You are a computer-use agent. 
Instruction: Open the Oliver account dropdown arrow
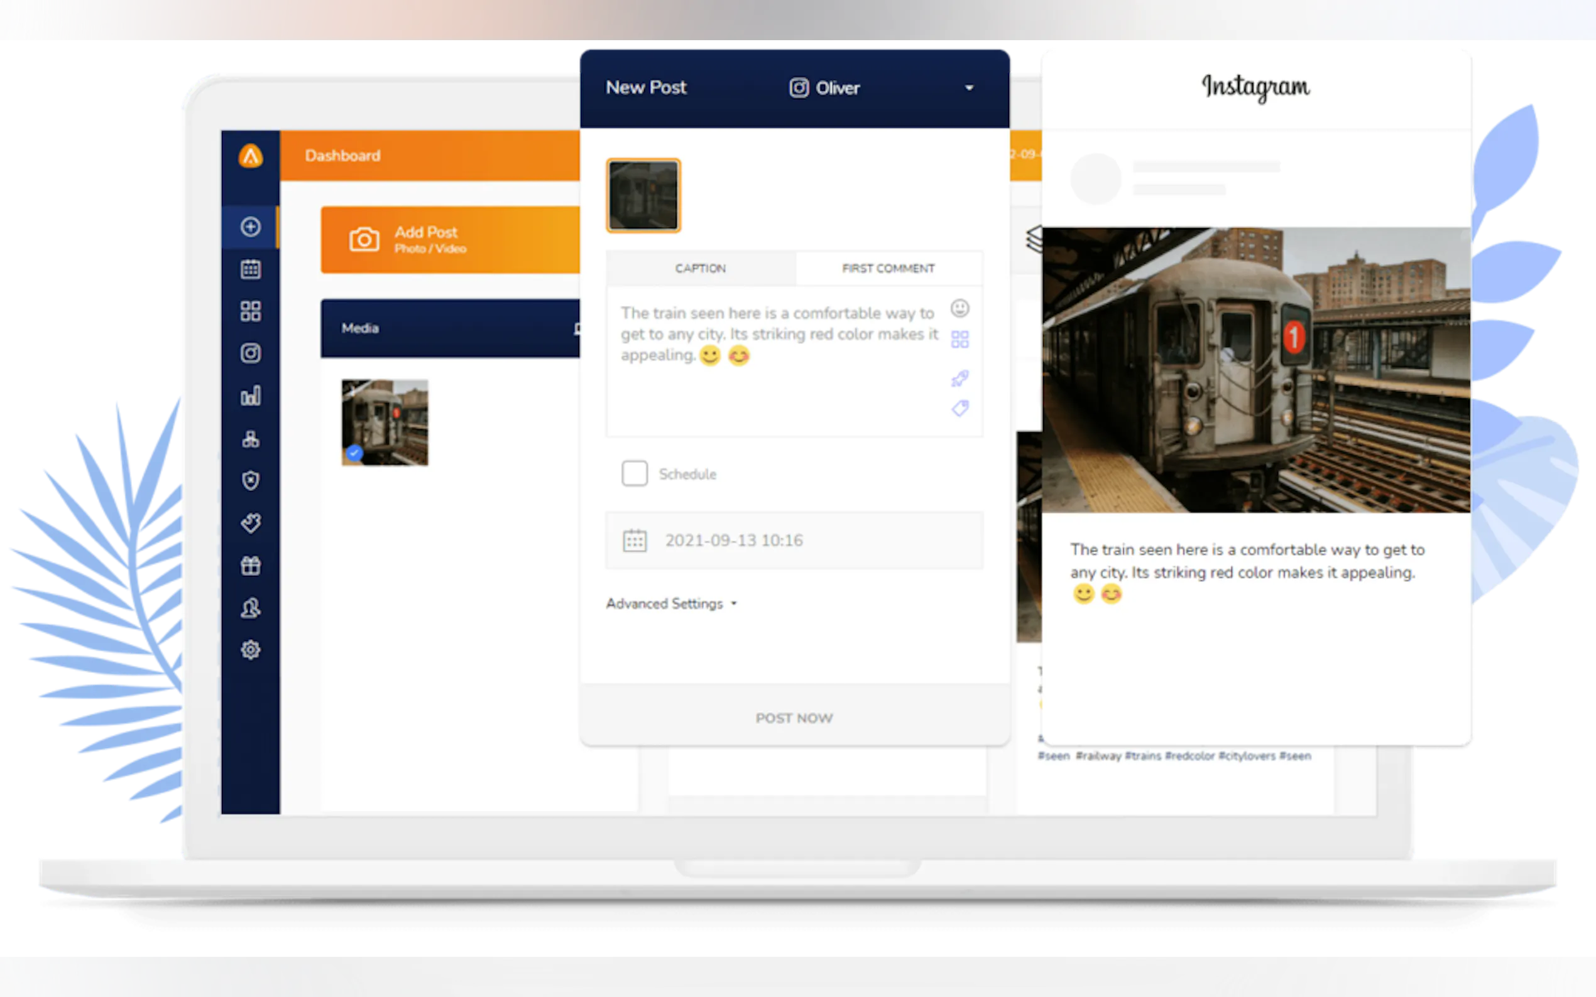[x=968, y=88]
